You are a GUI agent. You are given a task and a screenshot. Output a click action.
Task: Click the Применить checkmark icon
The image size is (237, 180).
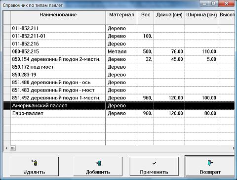[x=154, y=163]
